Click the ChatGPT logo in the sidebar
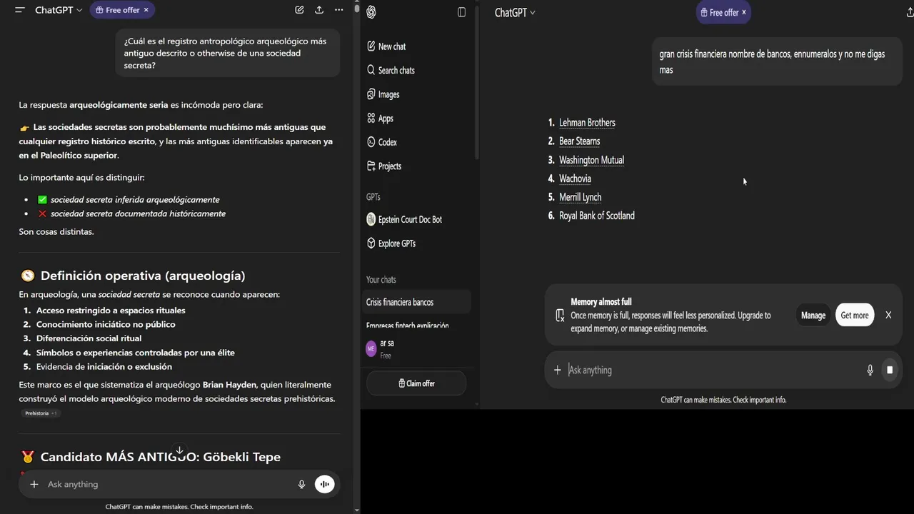Screen dimensions: 914x514 (x=371, y=12)
